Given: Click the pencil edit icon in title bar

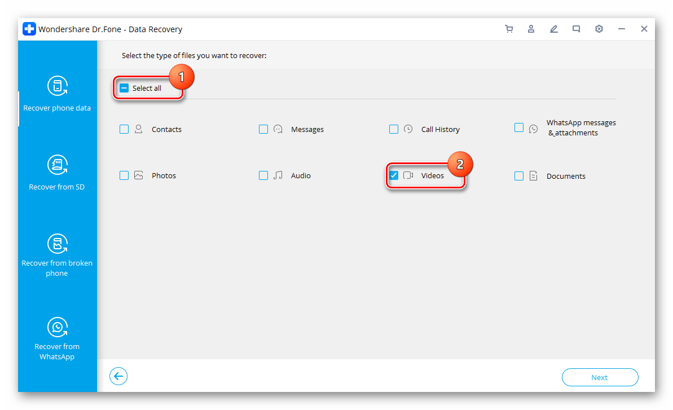Looking at the screenshot, I should pos(553,29).
